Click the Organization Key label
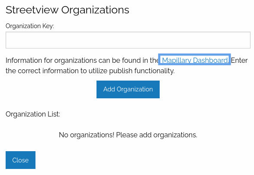 coord(30,26)
